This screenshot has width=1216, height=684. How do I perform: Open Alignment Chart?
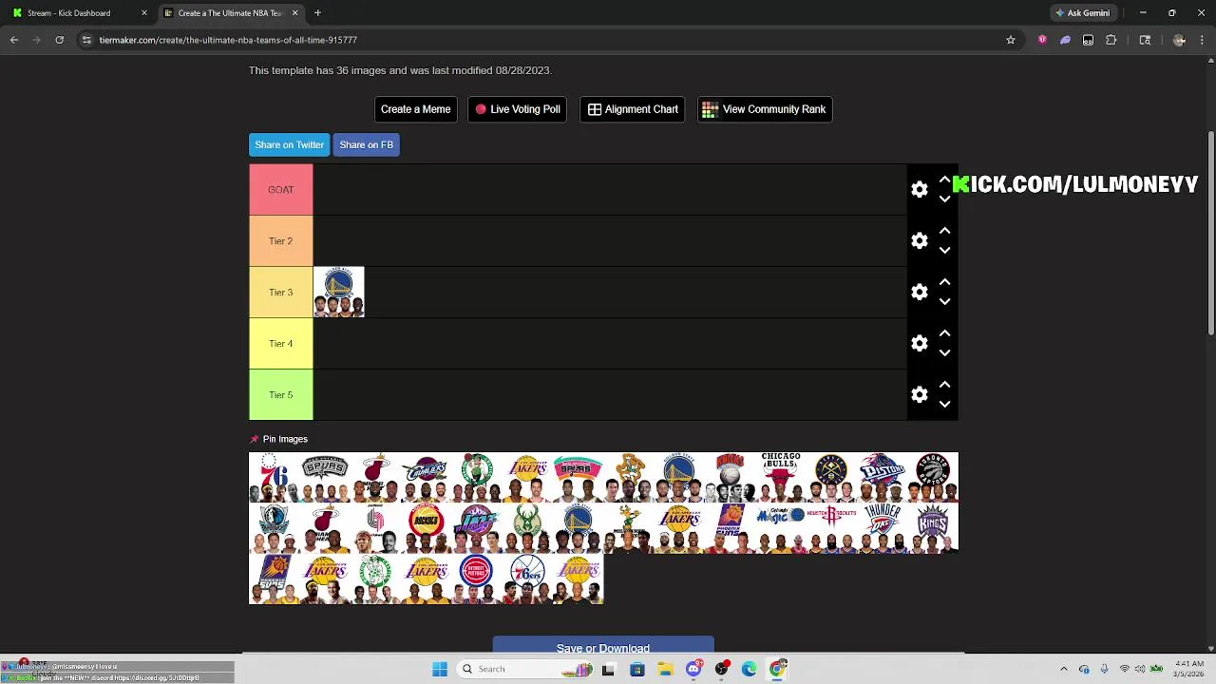click(632, 109)
